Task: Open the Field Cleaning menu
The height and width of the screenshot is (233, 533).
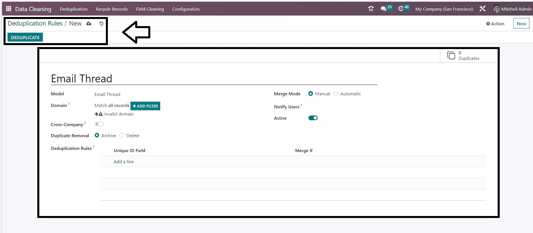Action: click(150, 9)
